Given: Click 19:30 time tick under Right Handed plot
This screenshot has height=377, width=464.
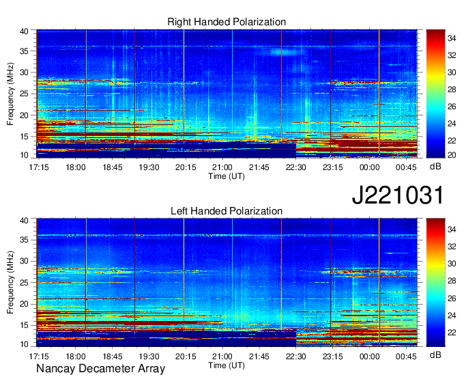Looking at the screenshot, I should (x=149, y=167).
